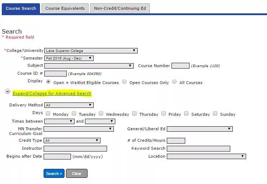Choose the All Courses display option
The width and height of the screenshot is (267, 184).
pos(174,82)
